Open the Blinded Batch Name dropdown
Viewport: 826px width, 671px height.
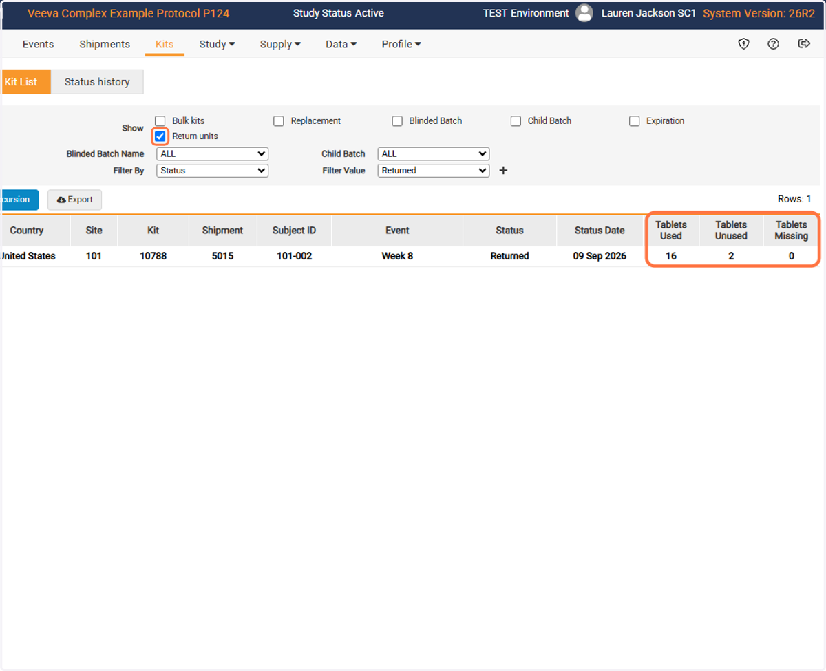[213, 154]
